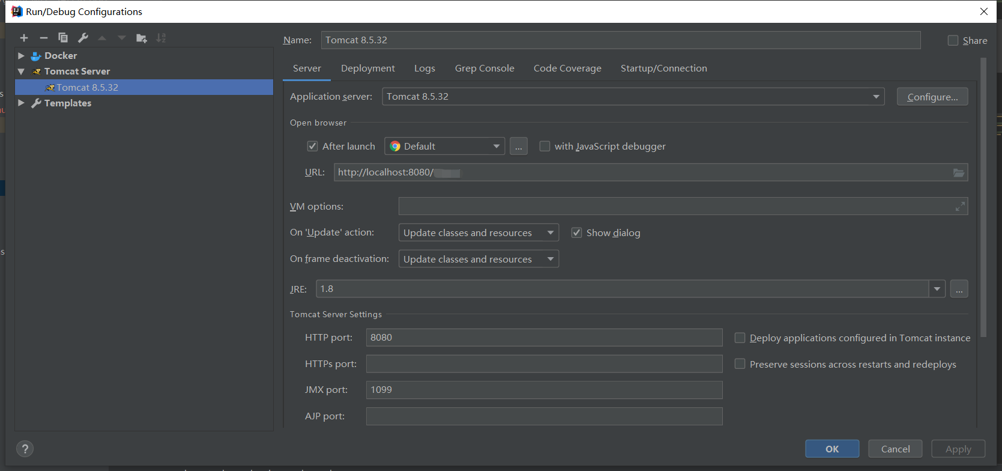Open the Application server dropdown

coord(633,97)
